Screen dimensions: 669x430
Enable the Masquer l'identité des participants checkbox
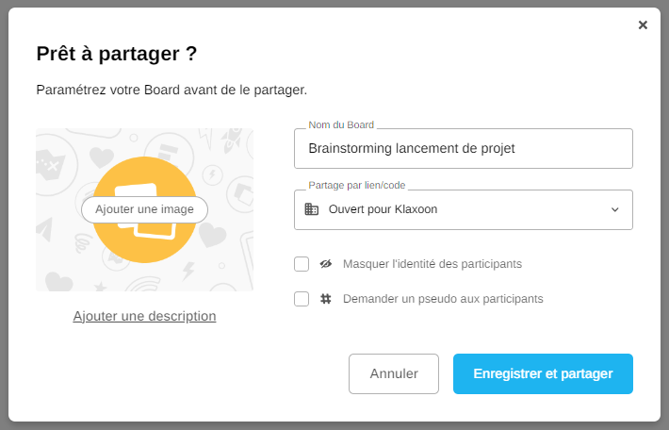302,264
